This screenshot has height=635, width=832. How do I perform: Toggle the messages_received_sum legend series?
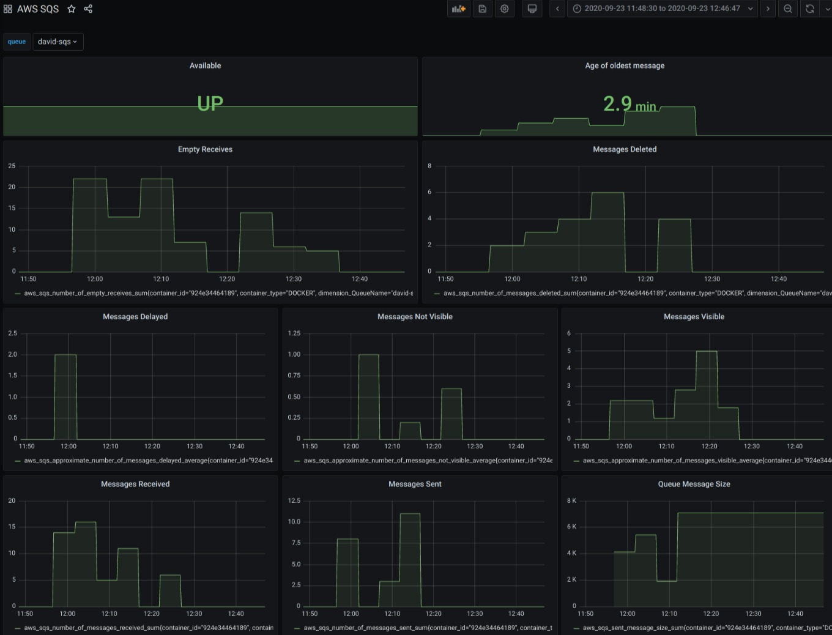tap(148, 628)
